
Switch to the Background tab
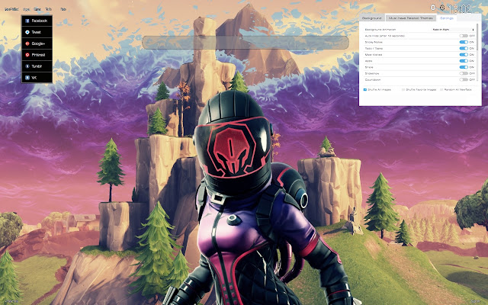coord(371,18)
